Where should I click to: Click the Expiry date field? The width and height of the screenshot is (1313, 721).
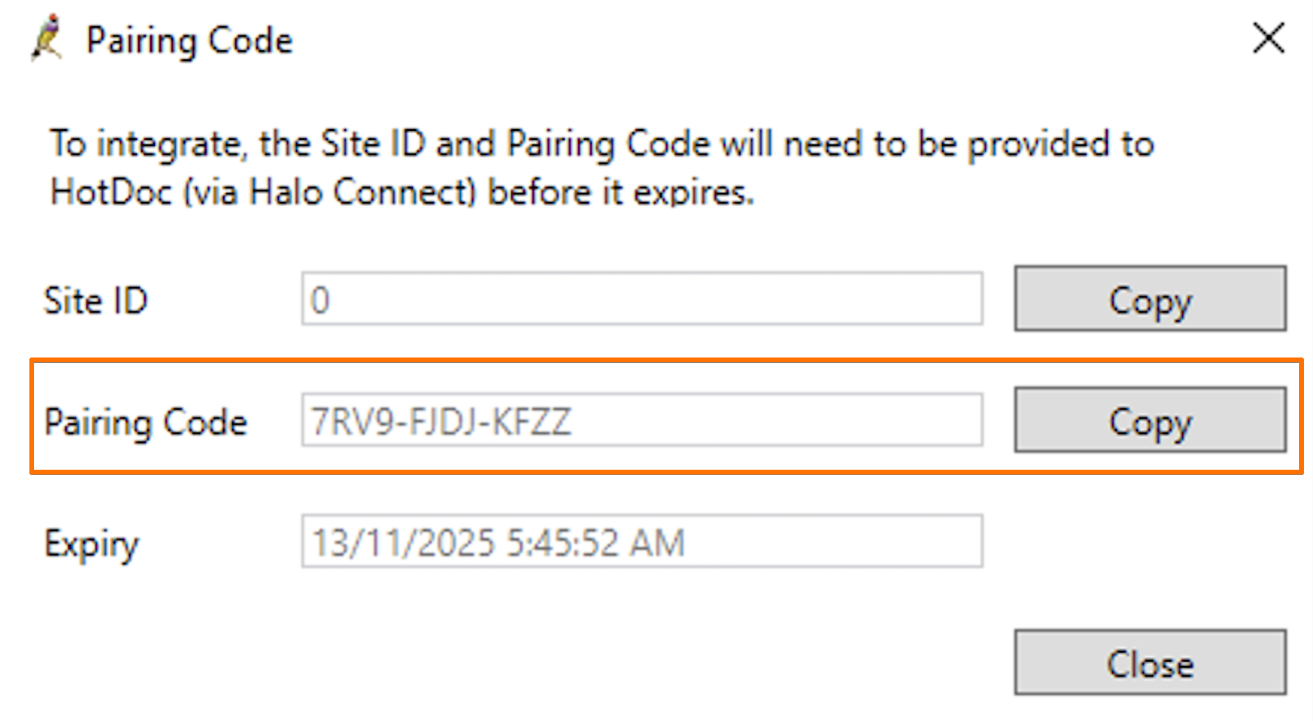(x=641, y=542)
